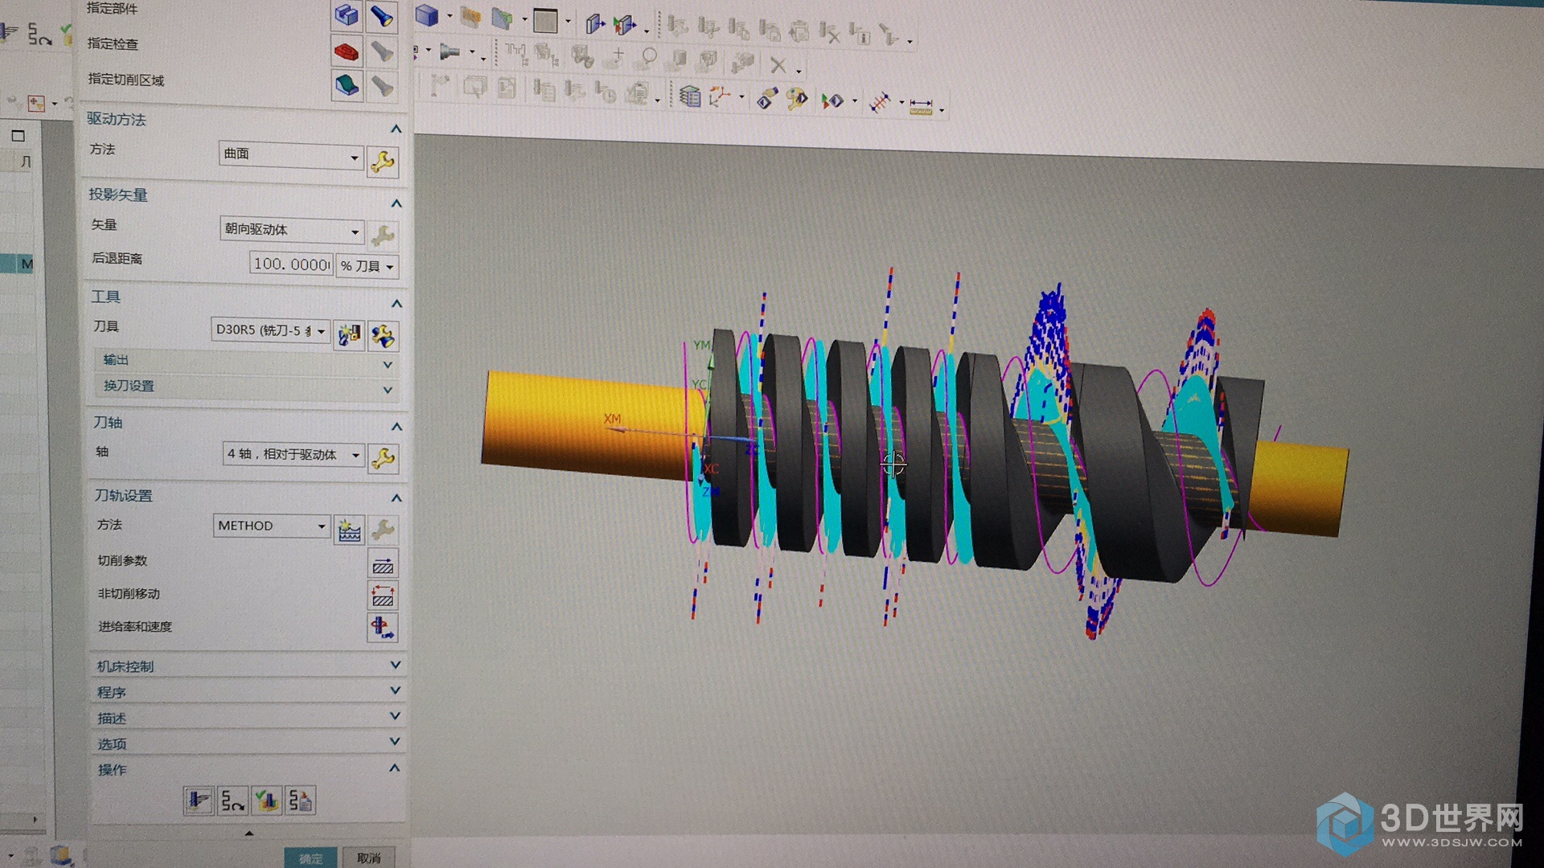The height and width of the screenshot is (868, 1544).
Task: Click the 确定 confirm button
Action: (310, 858)
